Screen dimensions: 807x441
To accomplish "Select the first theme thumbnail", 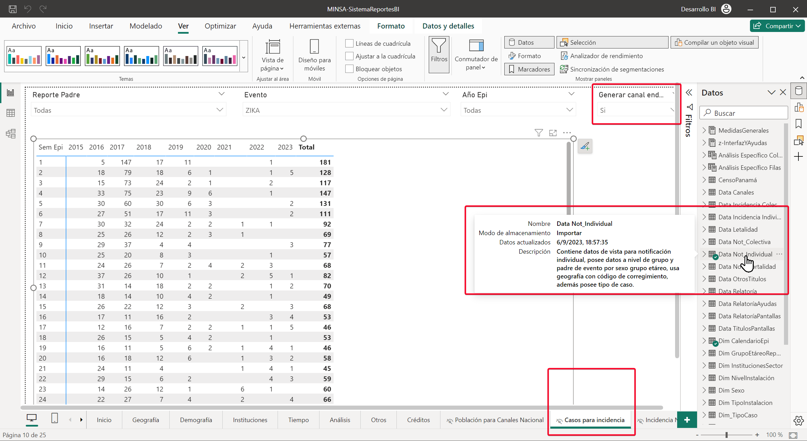I will tap(24, 56).
